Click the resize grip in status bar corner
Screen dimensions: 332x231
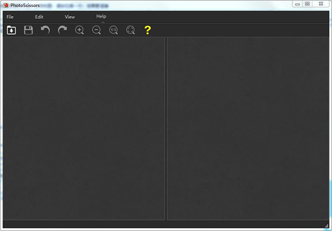pyautogui.click(x=326, y=225)
